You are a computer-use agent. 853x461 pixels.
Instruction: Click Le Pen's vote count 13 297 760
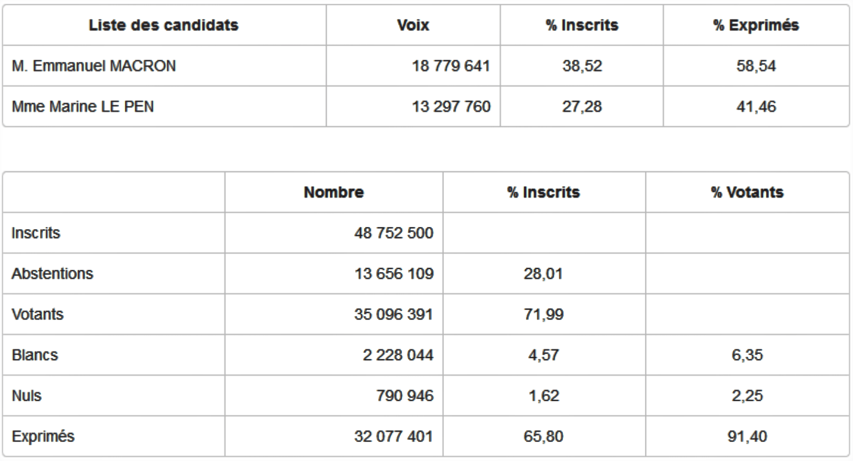(x=450, y=106)
